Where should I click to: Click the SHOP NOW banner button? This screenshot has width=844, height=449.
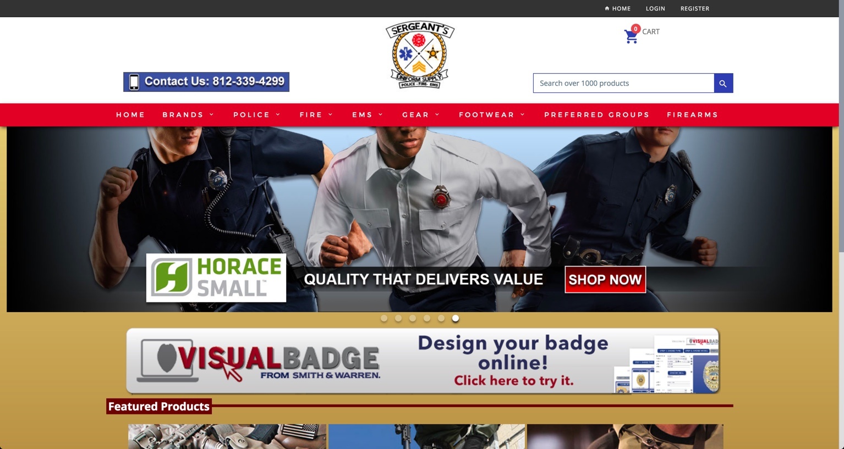point(605,280)
